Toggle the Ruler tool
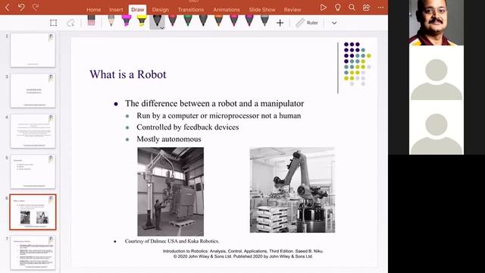Screen dimensions: 485x273 pyautogui.click(x=307, y=23)
